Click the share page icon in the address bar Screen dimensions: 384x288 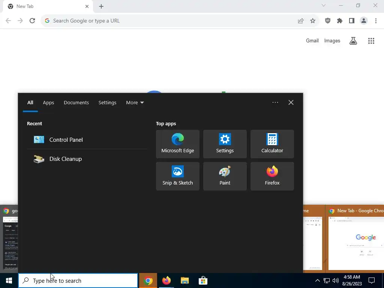[301, 21]
